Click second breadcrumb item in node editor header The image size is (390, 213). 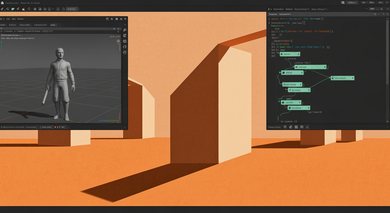click(289, 9)
